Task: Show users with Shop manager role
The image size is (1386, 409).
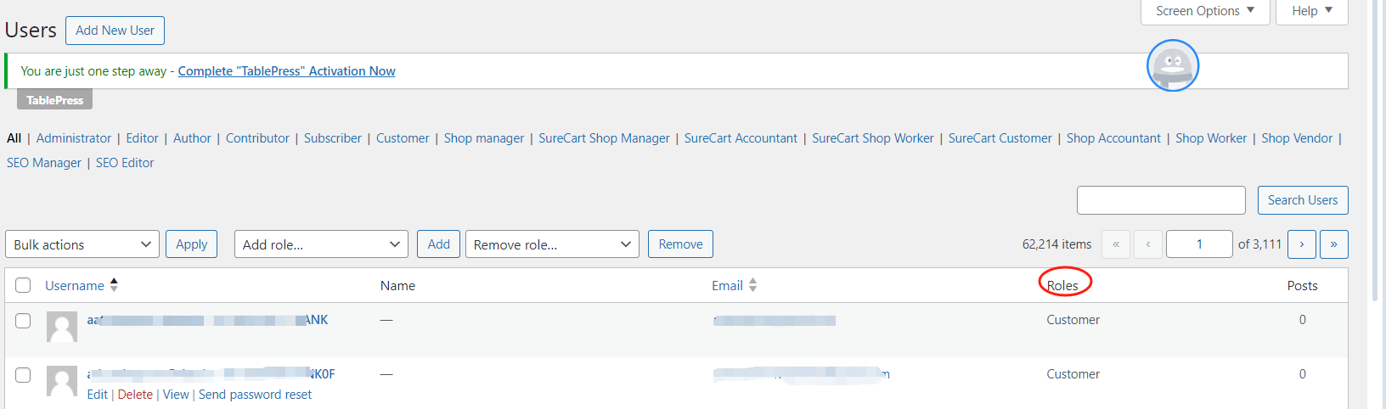Action: [x=484, y=138]
